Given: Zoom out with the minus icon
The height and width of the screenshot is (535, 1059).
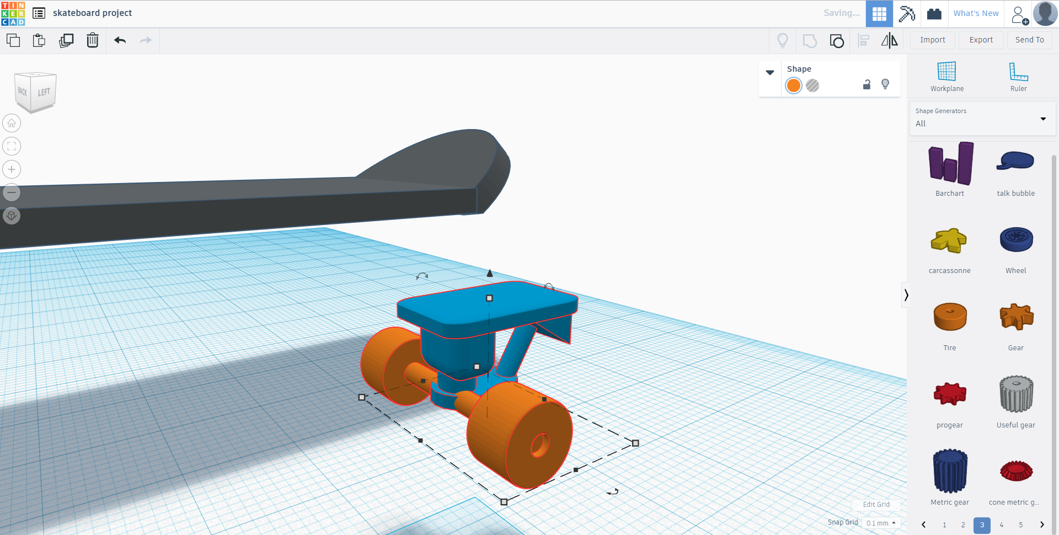Looking at the screenshot, I should (12, 192).
